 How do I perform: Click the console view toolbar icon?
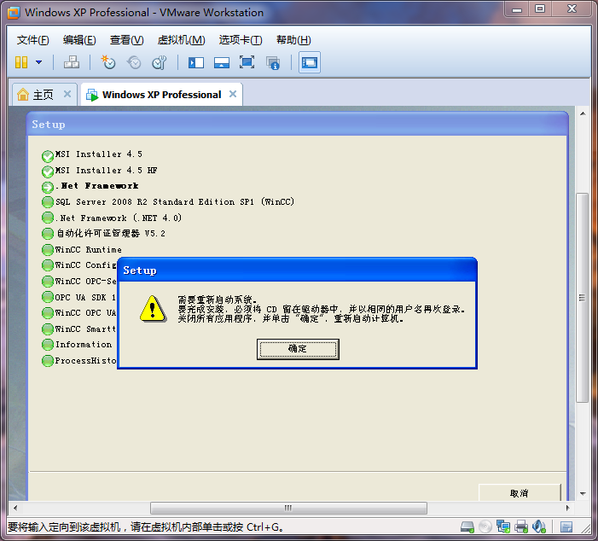[310, 62]
